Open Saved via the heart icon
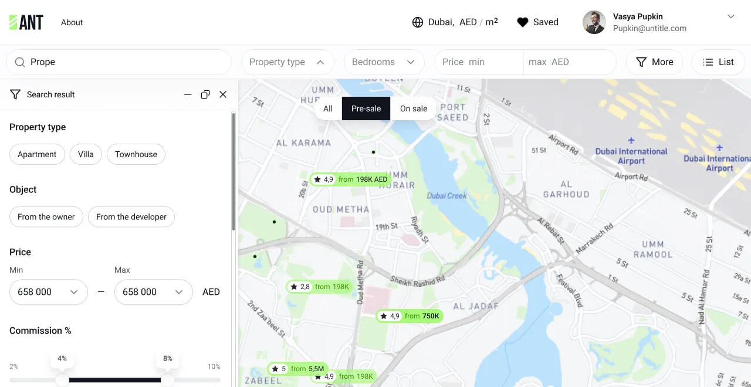Image resolution: width=751 pixels, height=387 pixels. 522,22
